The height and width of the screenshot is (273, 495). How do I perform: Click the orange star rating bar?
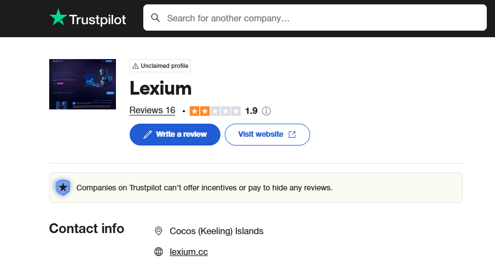215,111
